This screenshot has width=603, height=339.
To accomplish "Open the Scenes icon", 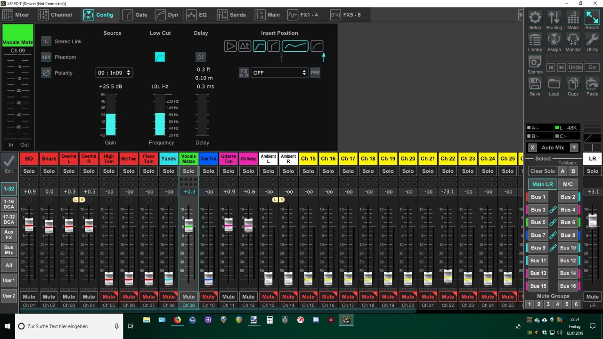I will click(x=535, y=62).
